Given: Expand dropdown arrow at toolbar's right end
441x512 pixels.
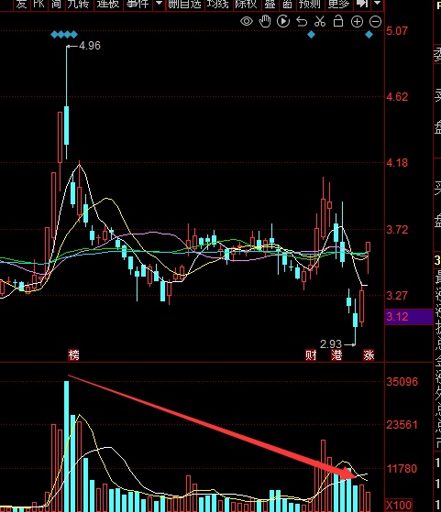Looking at the screenshot, I should click(x=378, y=4).
